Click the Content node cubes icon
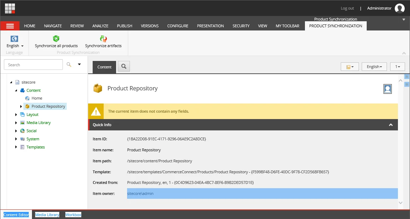This screenshot has height=219, width=410. (x=22, y=90)
